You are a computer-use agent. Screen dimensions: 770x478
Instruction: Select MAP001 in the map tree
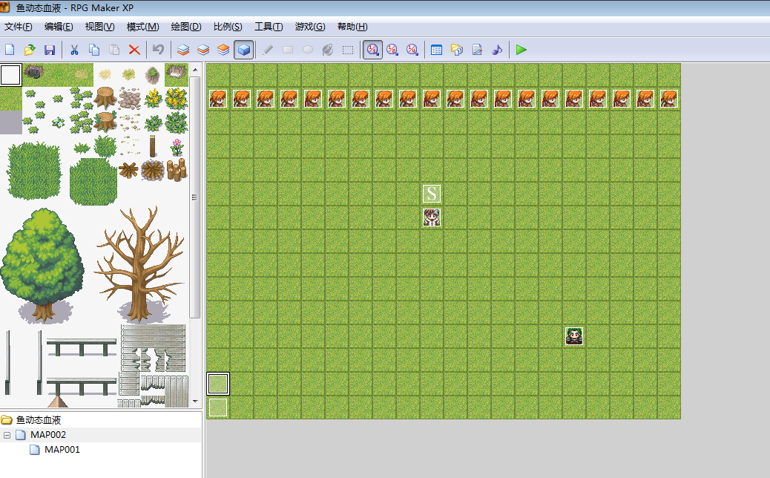[62, 450]
